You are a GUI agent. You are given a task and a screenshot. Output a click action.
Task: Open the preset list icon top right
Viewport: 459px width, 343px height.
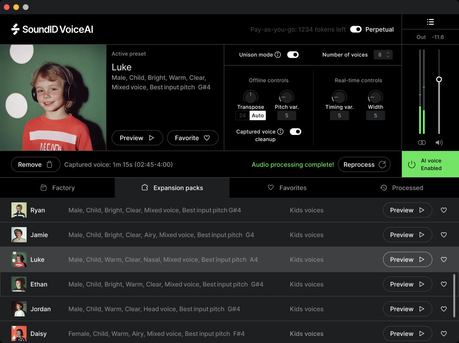click(x=430, y=21)
